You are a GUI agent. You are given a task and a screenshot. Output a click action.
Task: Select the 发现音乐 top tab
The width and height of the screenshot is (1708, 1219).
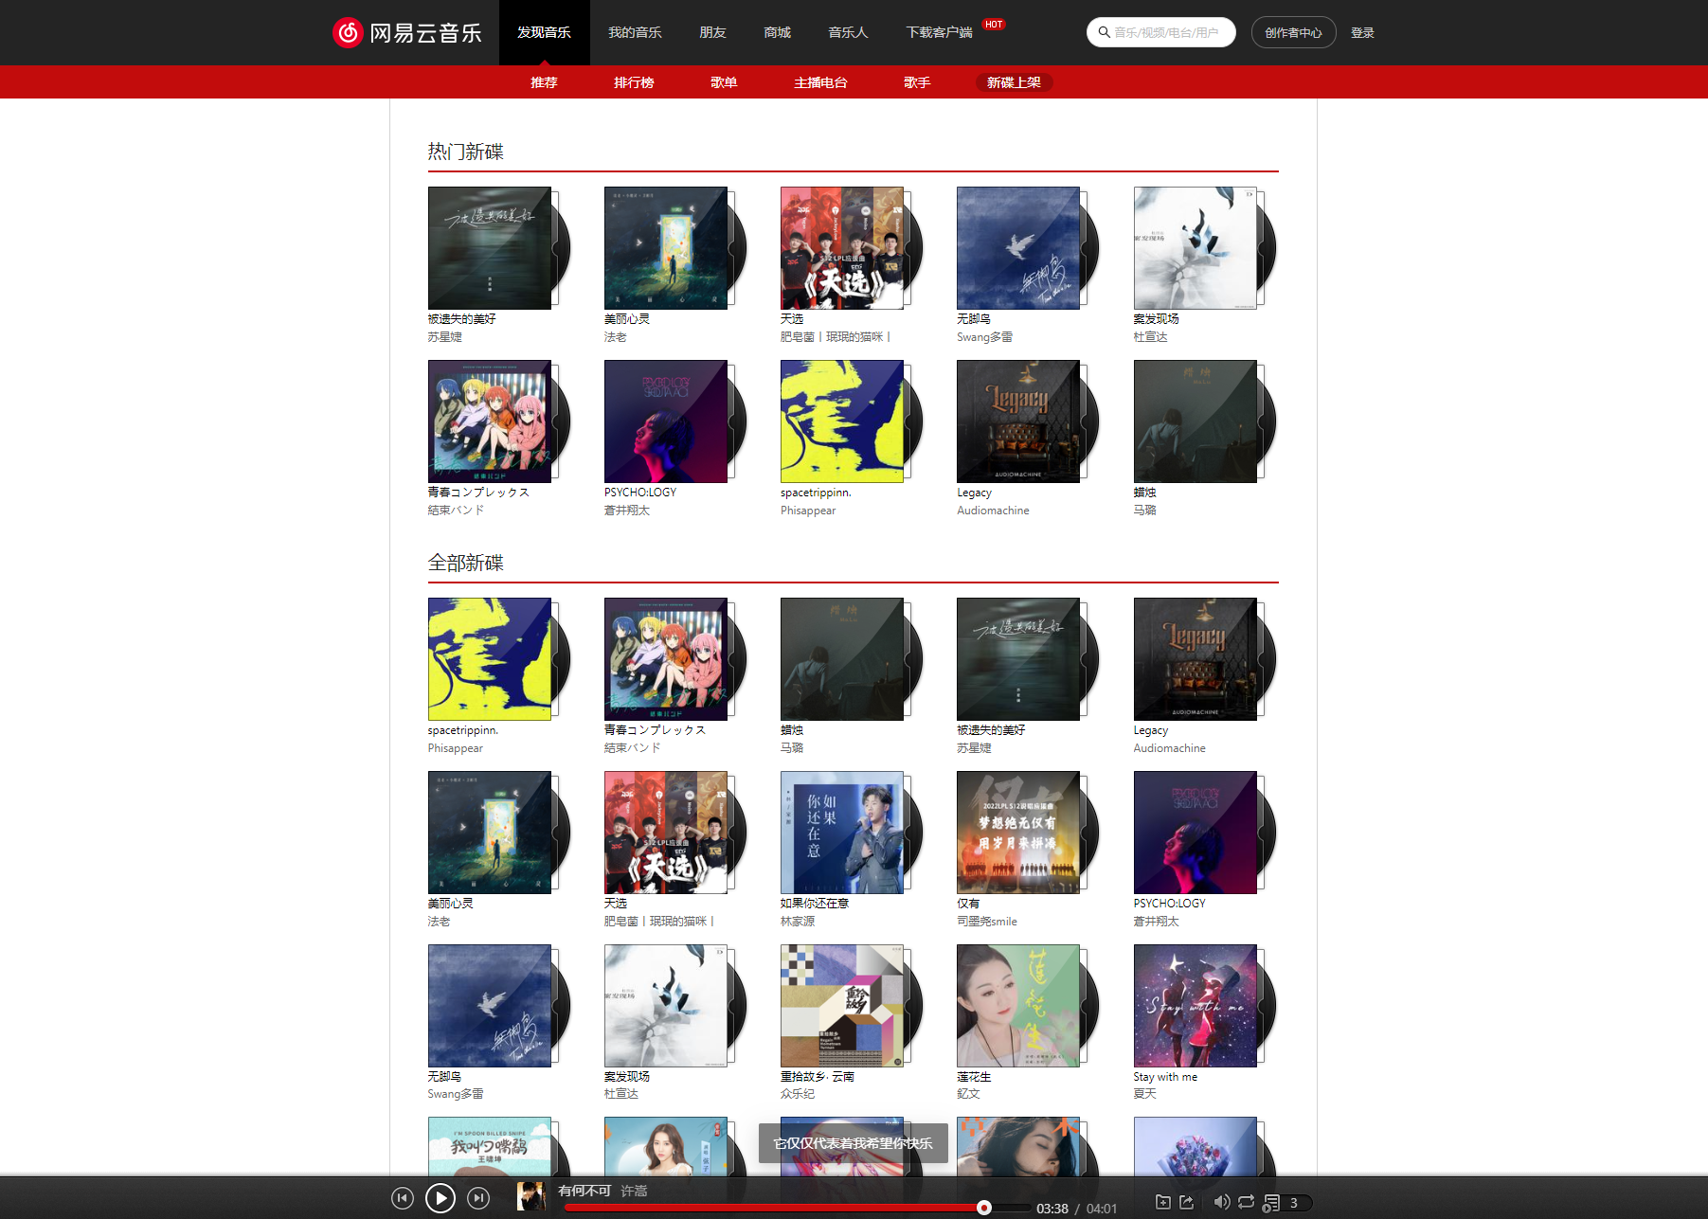coord(544,32)
